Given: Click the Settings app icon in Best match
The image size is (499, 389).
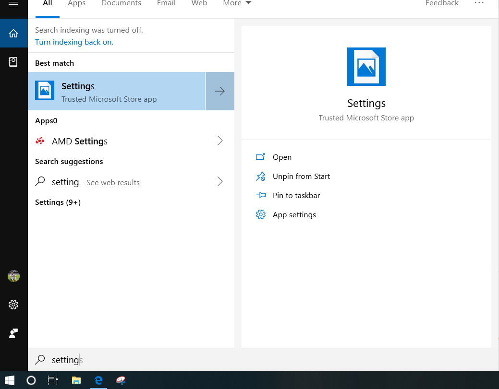Looking at the screenshot, I should pyautogui.click(x=45, y=91).
